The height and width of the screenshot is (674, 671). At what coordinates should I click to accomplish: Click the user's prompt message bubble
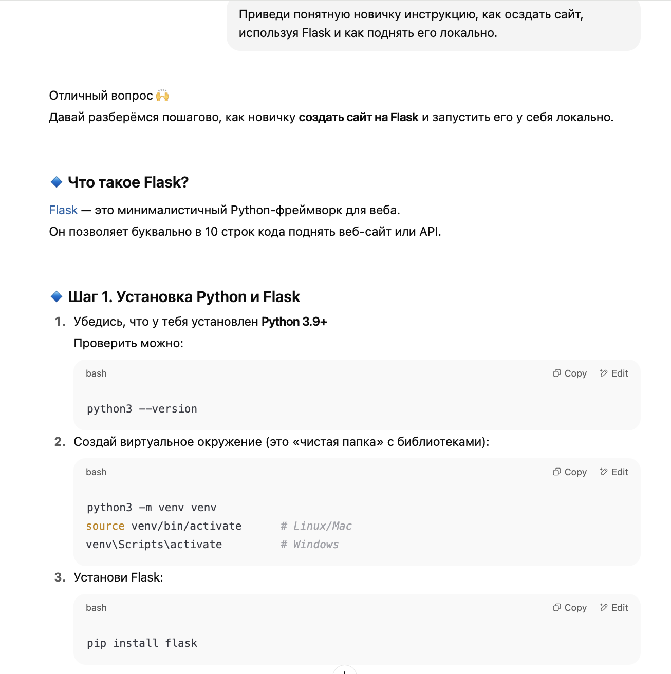(433, 24)
